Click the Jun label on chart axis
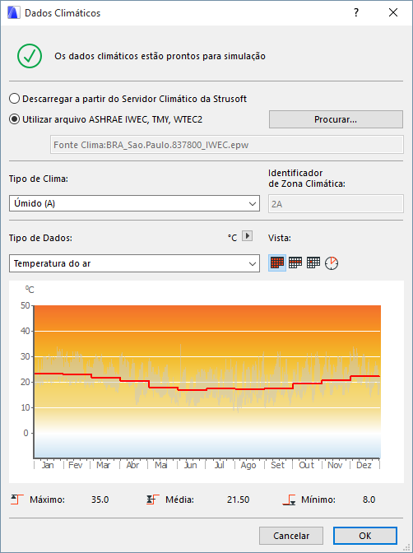Screen dimensions: 413x553 click(190, 465)
